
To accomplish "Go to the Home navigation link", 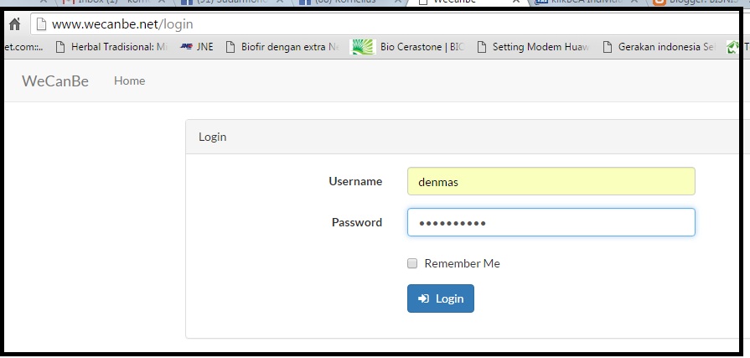I will [x=129, y=80].
